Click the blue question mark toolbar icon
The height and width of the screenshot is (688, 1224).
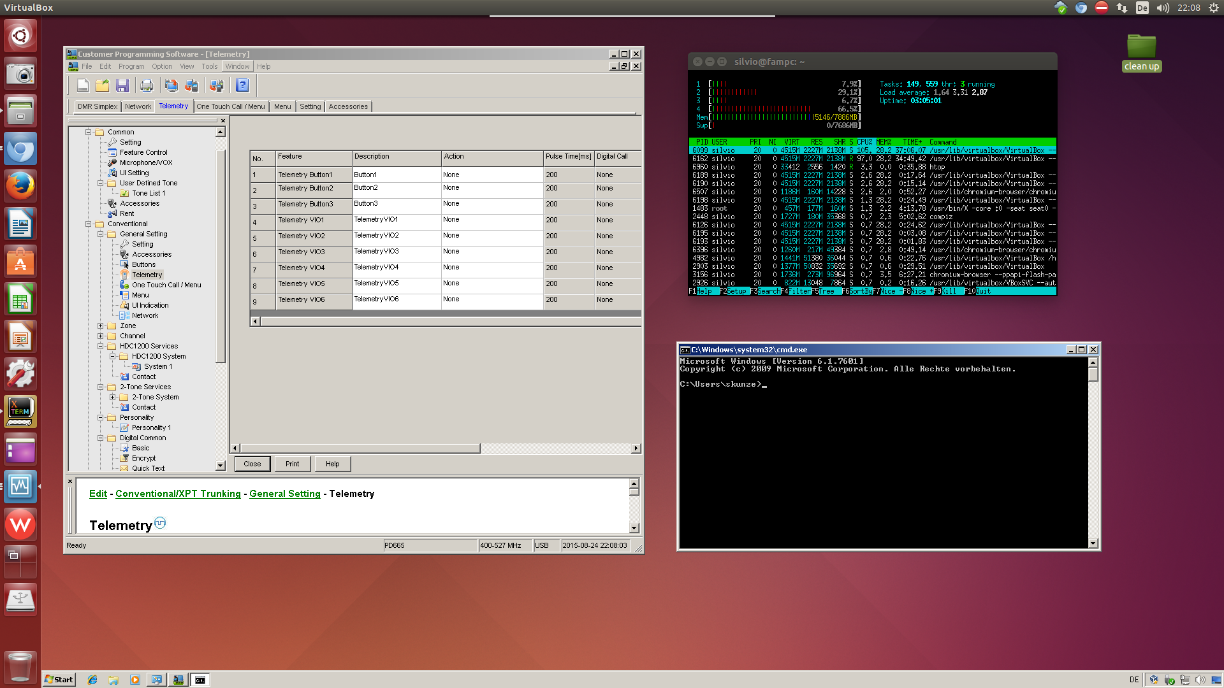[242, 85]
